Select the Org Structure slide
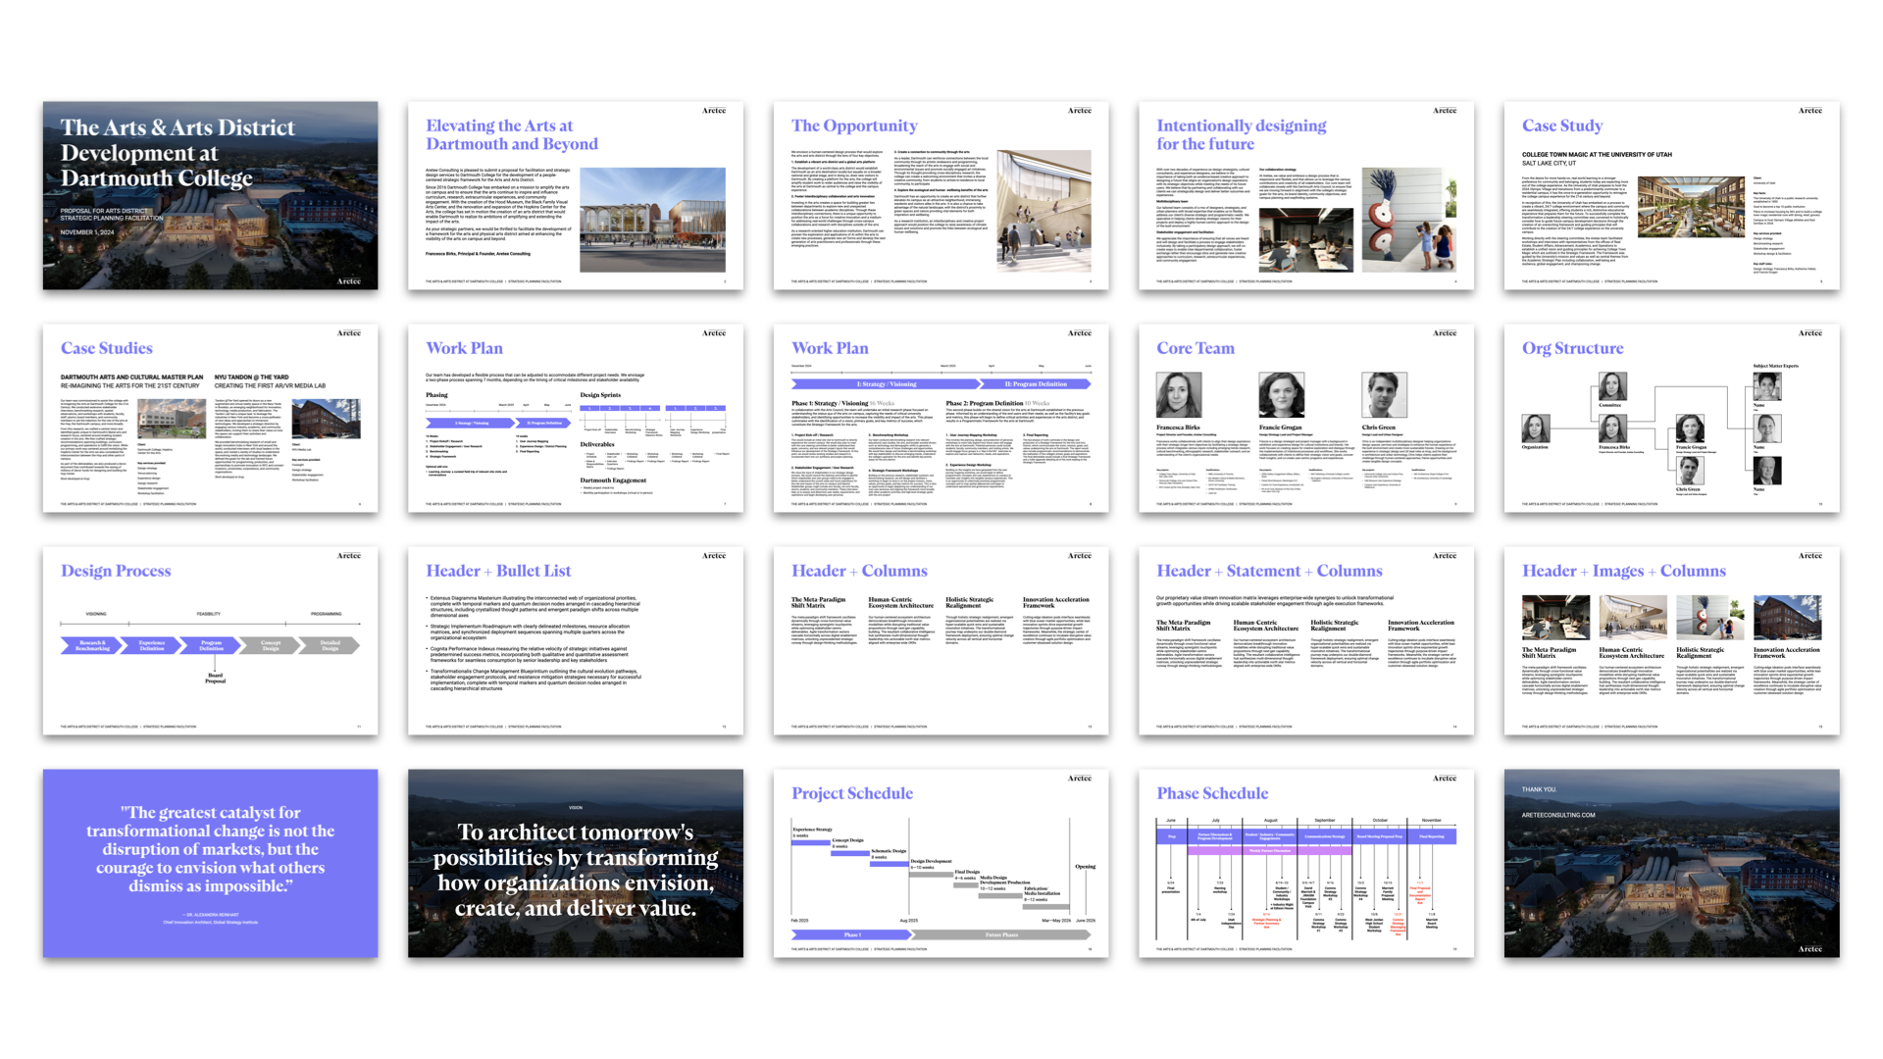 1671,418
